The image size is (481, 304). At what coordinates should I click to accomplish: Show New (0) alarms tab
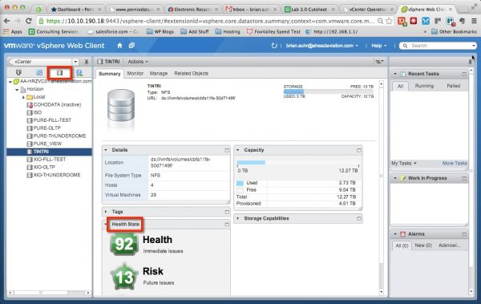(x=423, y=245)
